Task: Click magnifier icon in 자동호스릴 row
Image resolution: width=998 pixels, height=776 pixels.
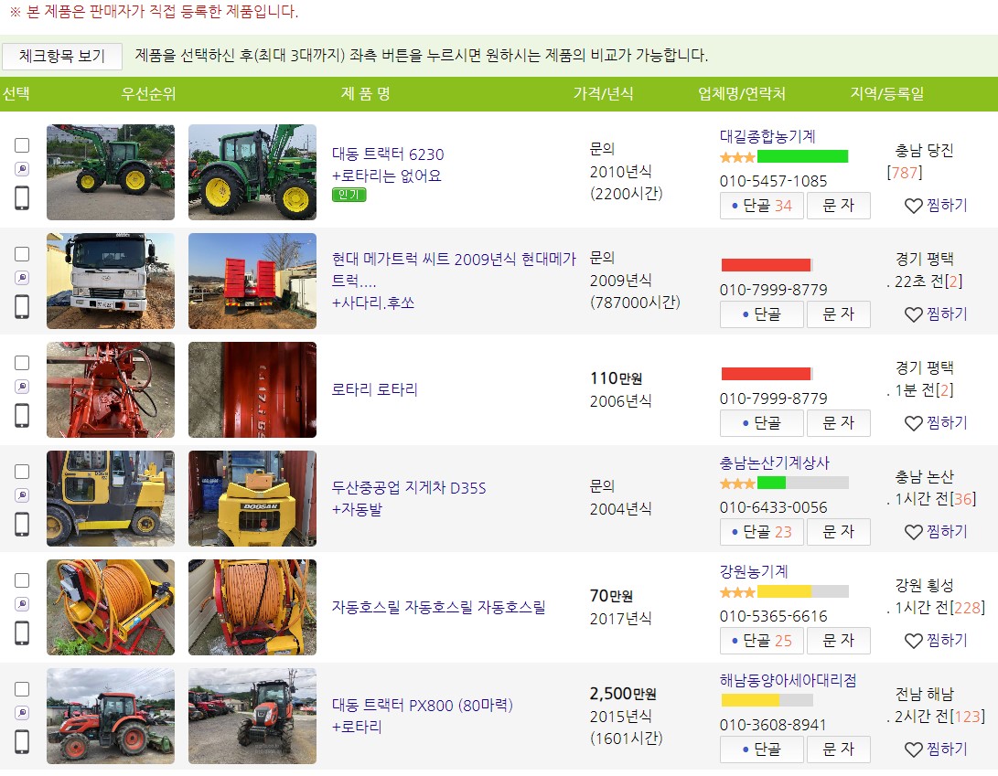Action: coord(22,603)
